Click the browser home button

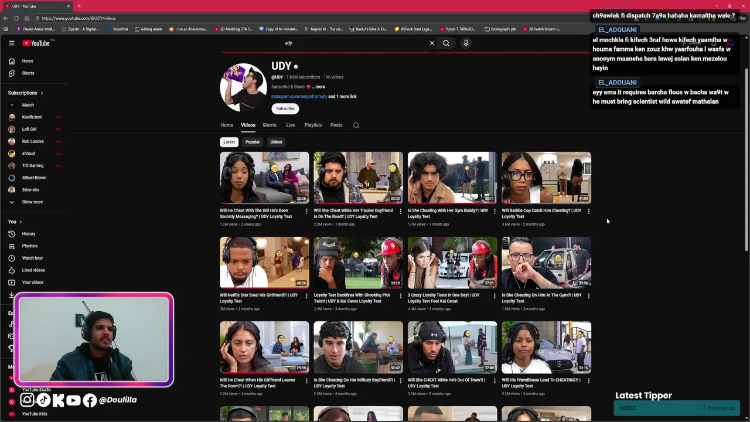point(26,18)
